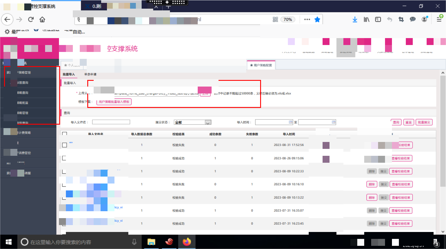Go back with the browser back arrow

[x=7, y=19]
